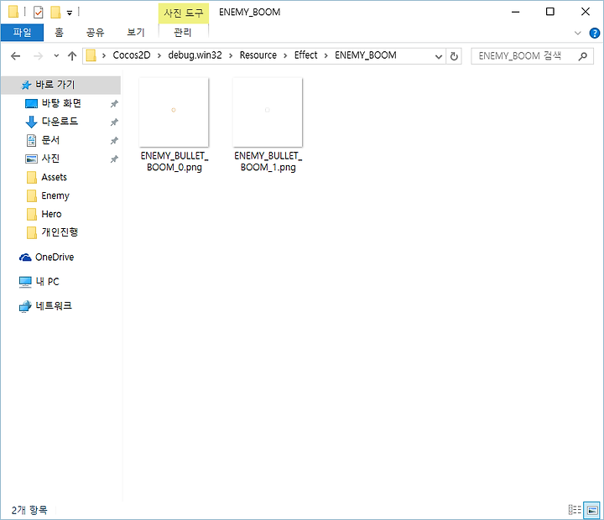The width and height of the screenshot is (604, 520).
Task: Click the new folder quick access icon
Action: 55,12
